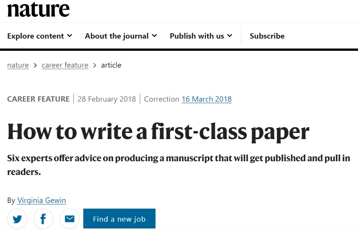The height and width of the screenshot is (230, 358).
Task: Open the About the journal menu
Action: click(x=117, y=36)
